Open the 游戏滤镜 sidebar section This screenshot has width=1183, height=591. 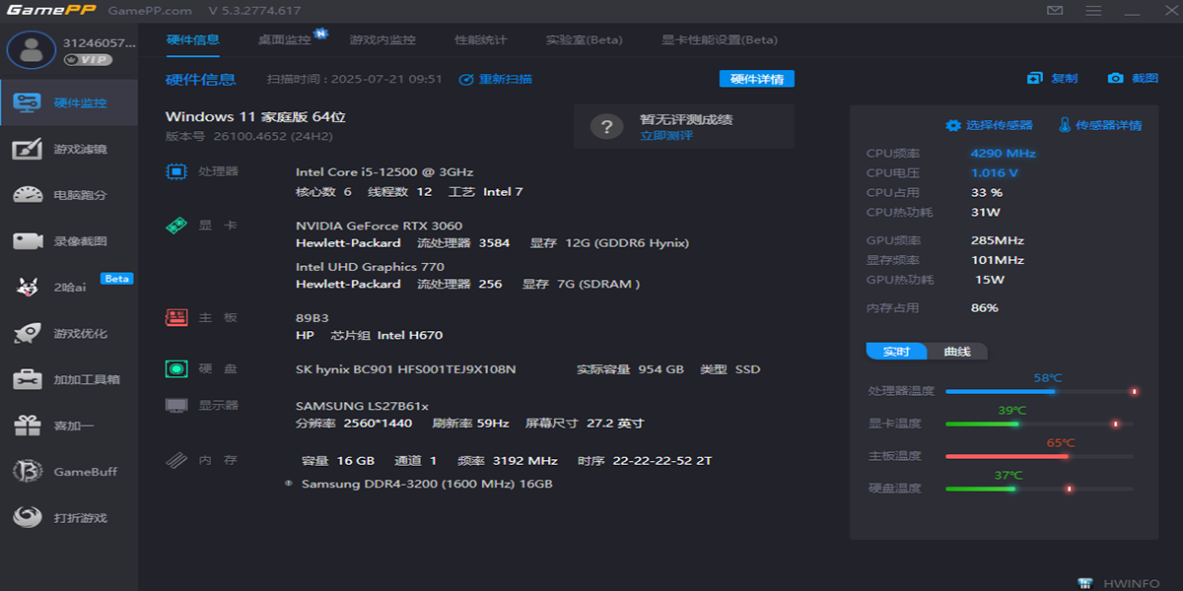coord(69,149)
